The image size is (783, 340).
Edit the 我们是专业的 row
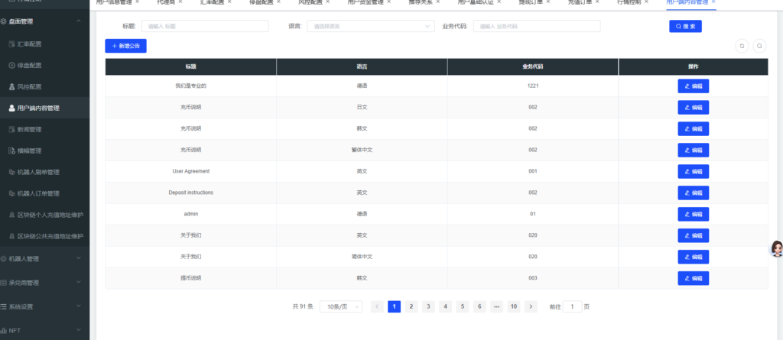point(693,86)
